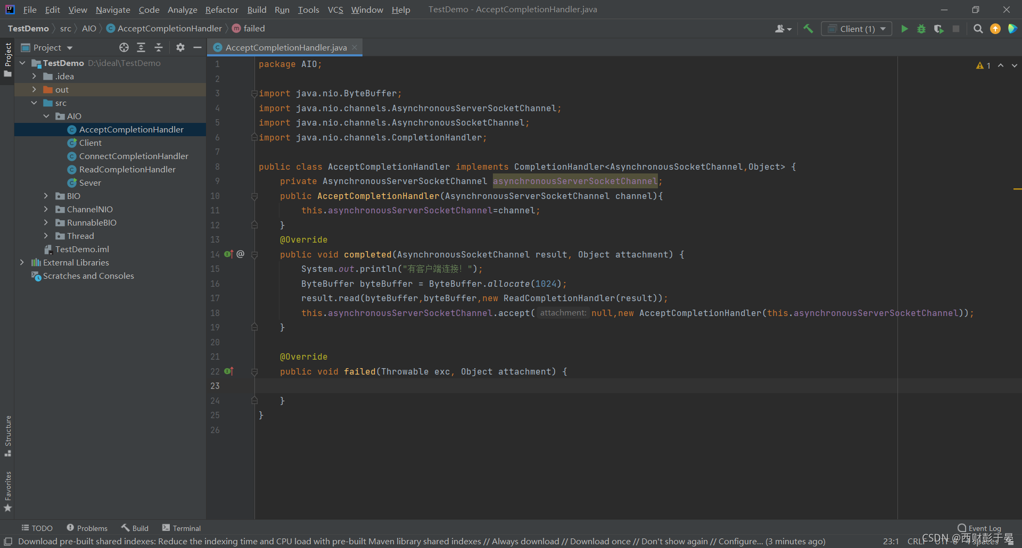Open the Analyze menu

pos(182,10)
